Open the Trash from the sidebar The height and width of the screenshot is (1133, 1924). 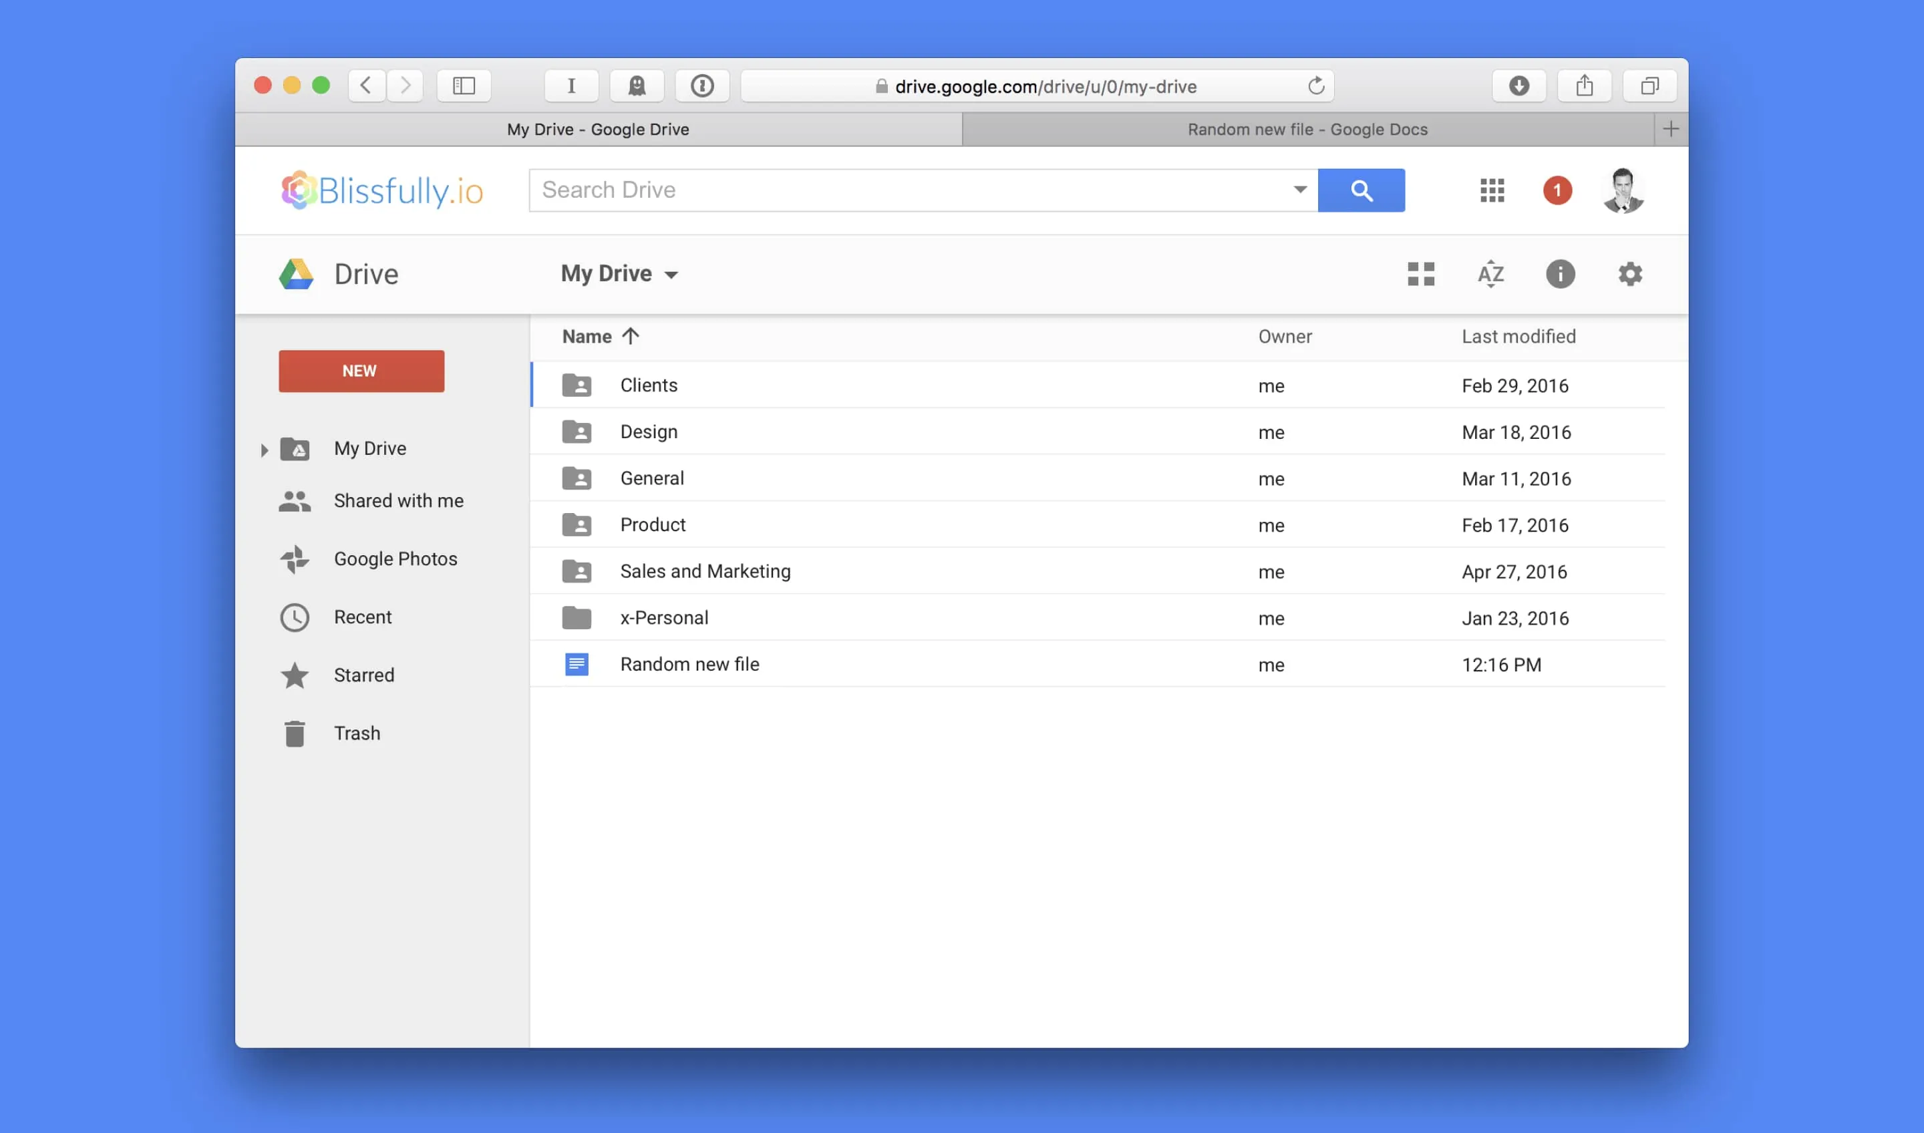(x=356, y=732)
